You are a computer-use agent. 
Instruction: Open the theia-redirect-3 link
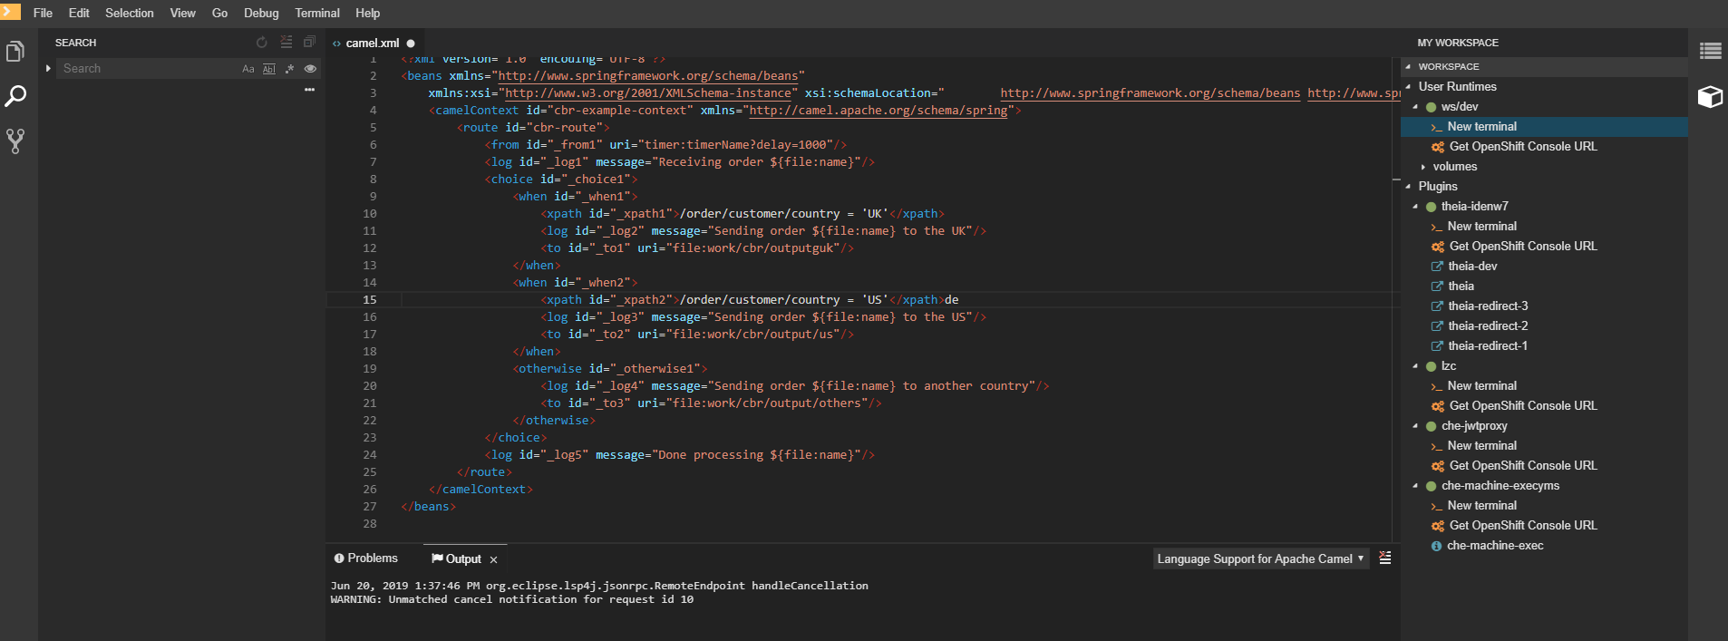[x=1487, y=306]
